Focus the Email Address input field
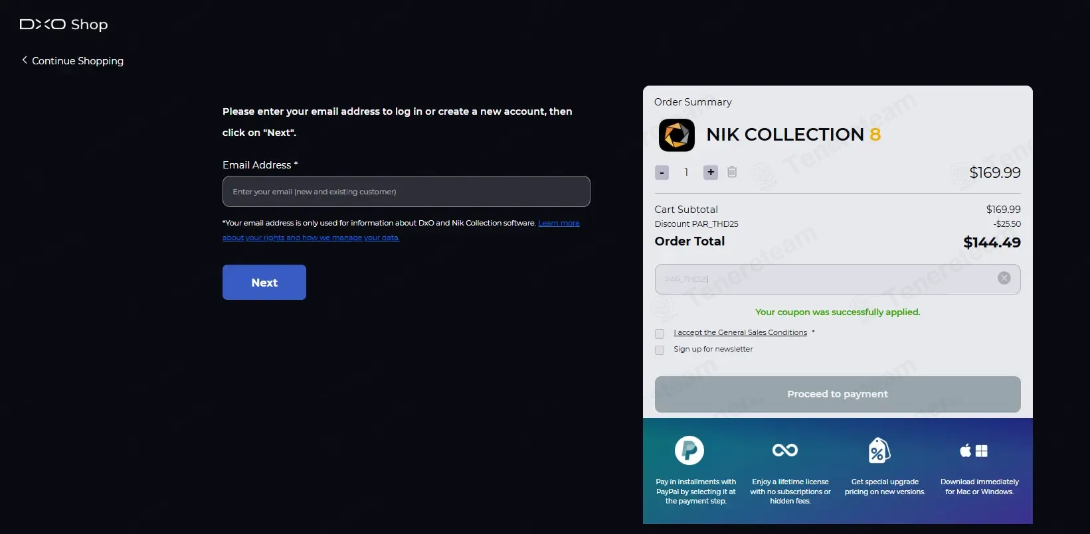 [406, 192]
